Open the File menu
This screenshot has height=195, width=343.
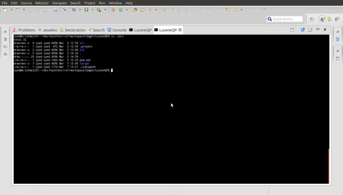(x=4, y=3)
